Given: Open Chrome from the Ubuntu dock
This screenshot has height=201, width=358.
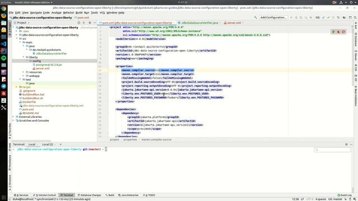Looking at the screenshot, I should 4,9.
